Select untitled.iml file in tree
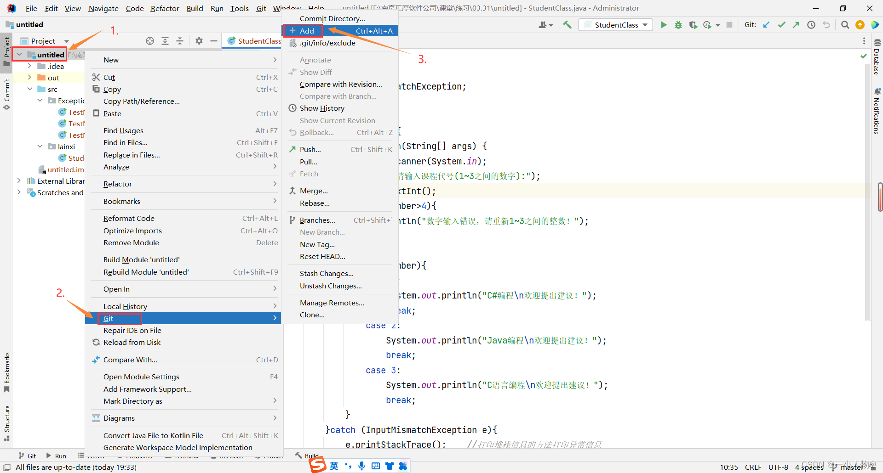Image resolution: width=883 pixels, height=473 pixels. pos(62,169)
